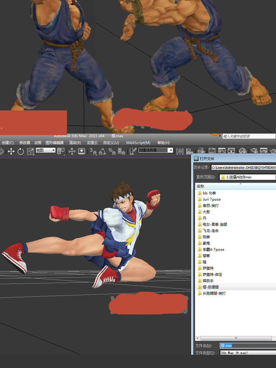
Task: Open the 渲染(R) menu
Action: pyautogui.click(x=75, y=143)
